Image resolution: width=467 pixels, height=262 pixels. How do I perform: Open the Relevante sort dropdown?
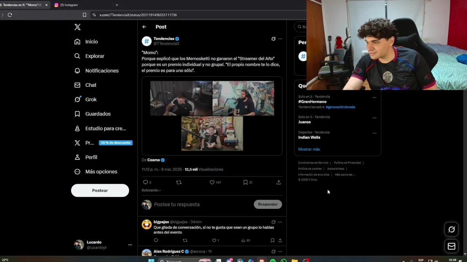pos(151,190)
